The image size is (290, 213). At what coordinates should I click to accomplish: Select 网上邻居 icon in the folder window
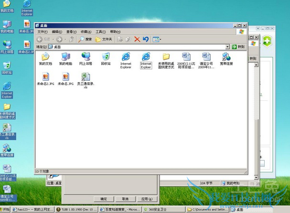click(86, 59)
